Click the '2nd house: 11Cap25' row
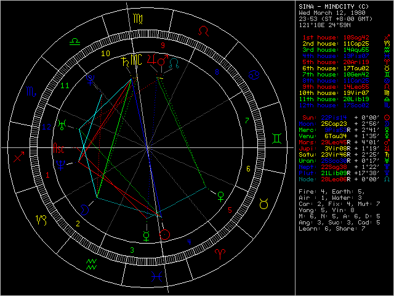394x296 pixels. click(x=346, y=44)
